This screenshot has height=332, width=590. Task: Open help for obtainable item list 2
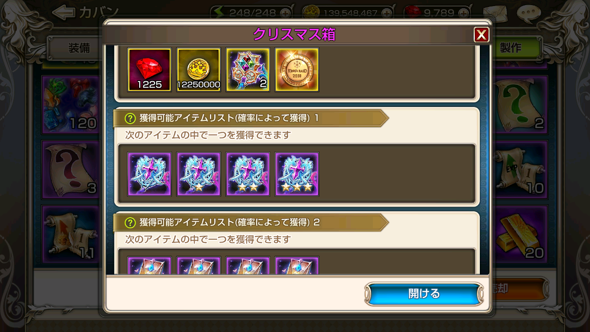130,223
